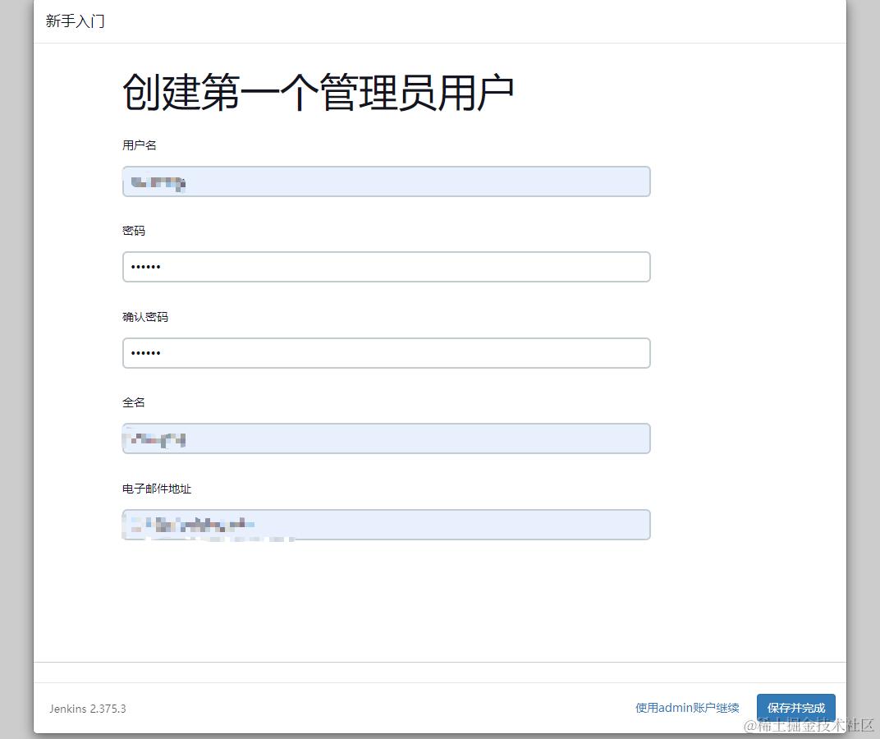The image size is (880, 739).
Task: Click the 电子邮件地址 input field
Action: pos(386,524)
